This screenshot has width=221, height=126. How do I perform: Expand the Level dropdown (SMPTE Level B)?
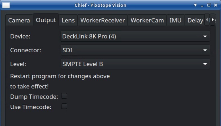(135, 64)
